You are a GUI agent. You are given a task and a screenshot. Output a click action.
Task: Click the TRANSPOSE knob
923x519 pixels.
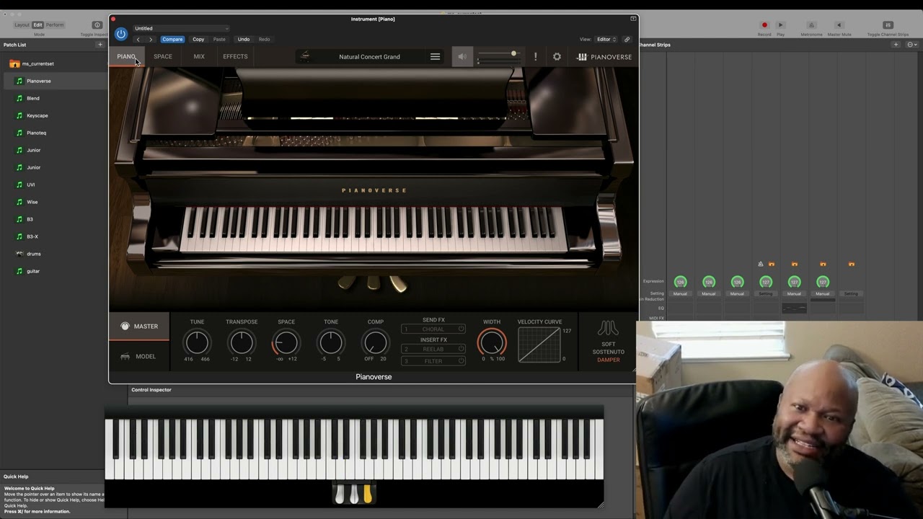tap(242, 342)
